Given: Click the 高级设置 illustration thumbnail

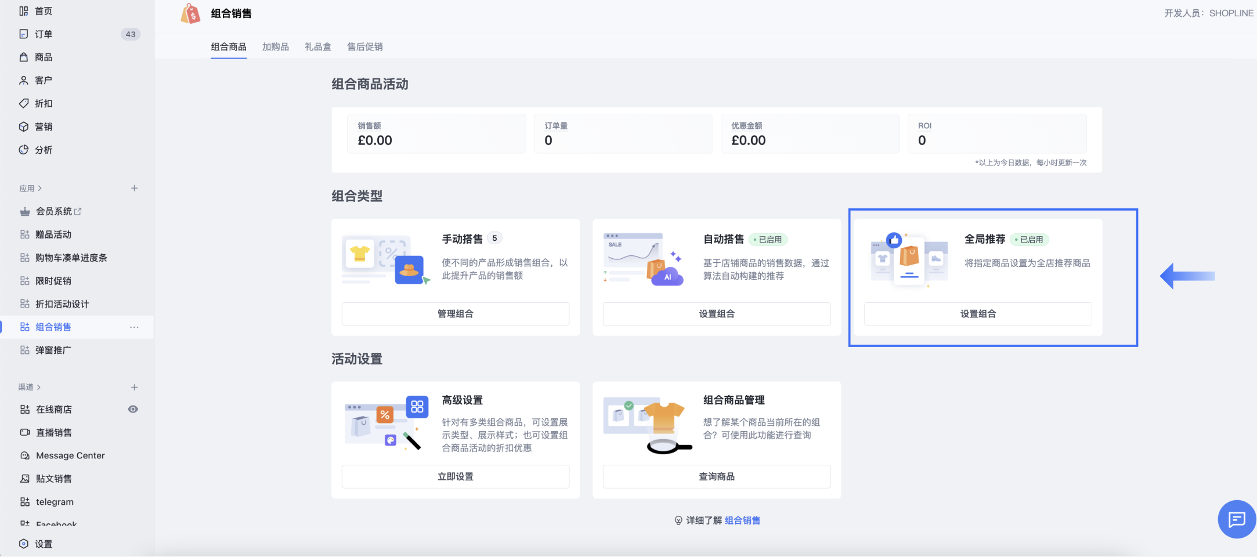Looking at the screenshot, I should (387, 423).
